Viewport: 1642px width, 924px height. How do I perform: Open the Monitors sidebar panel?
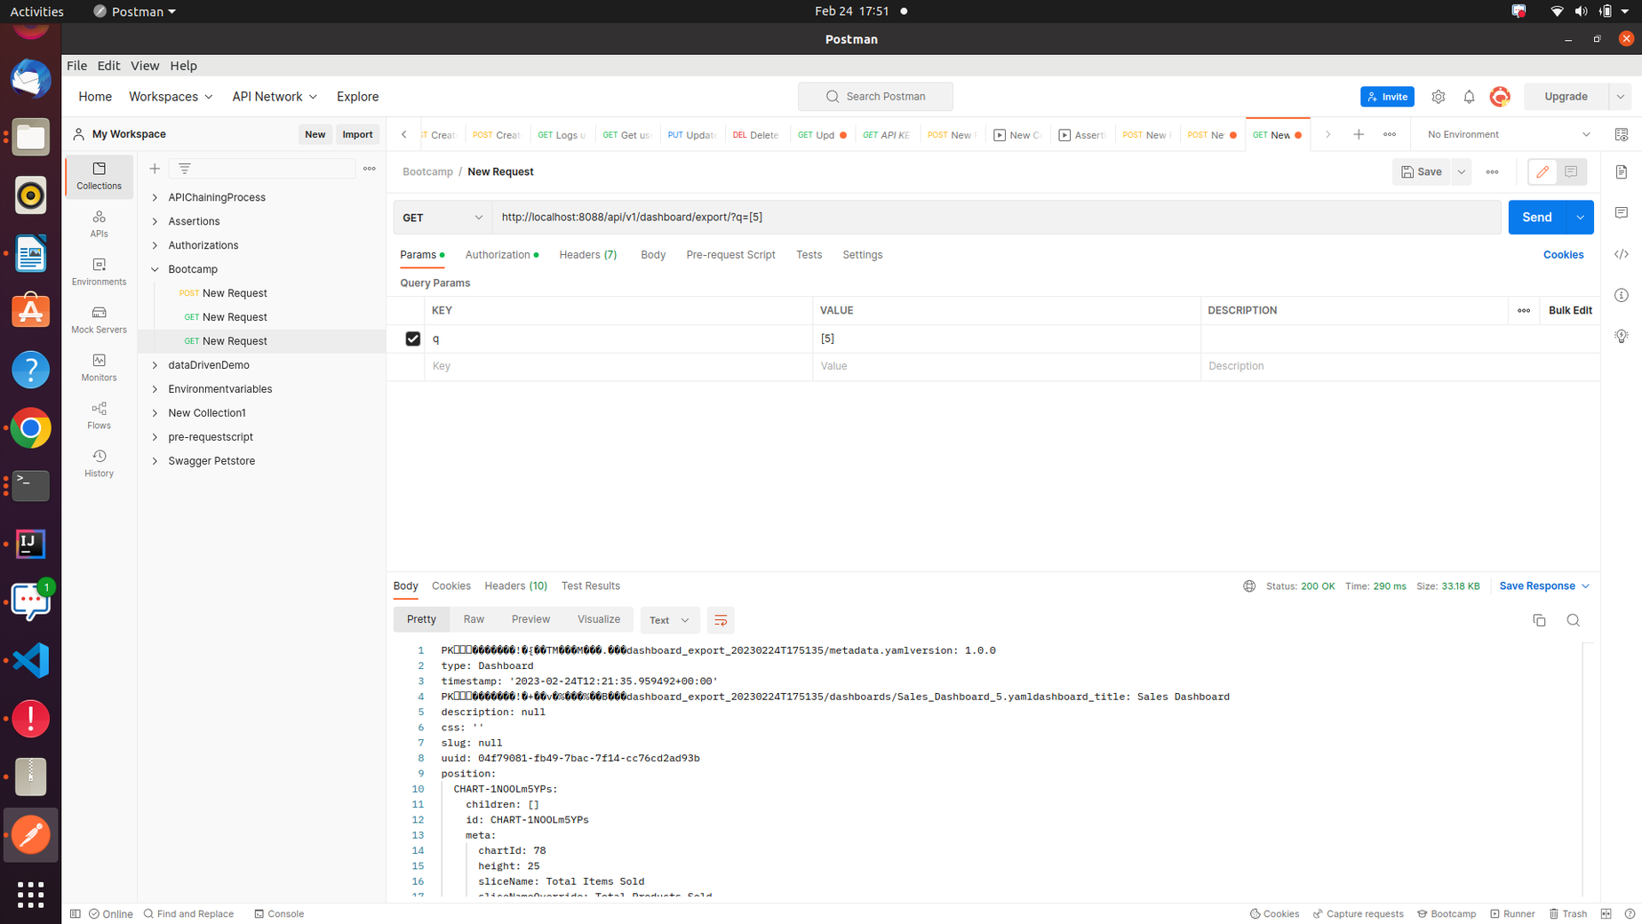[99, 368]
